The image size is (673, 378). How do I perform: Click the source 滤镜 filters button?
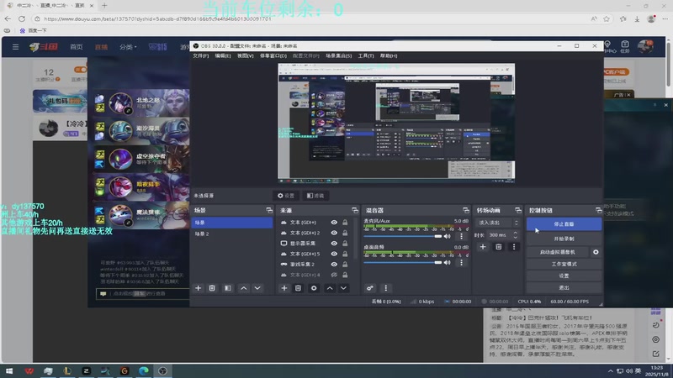pyautogui.click(x=315, y=196)
